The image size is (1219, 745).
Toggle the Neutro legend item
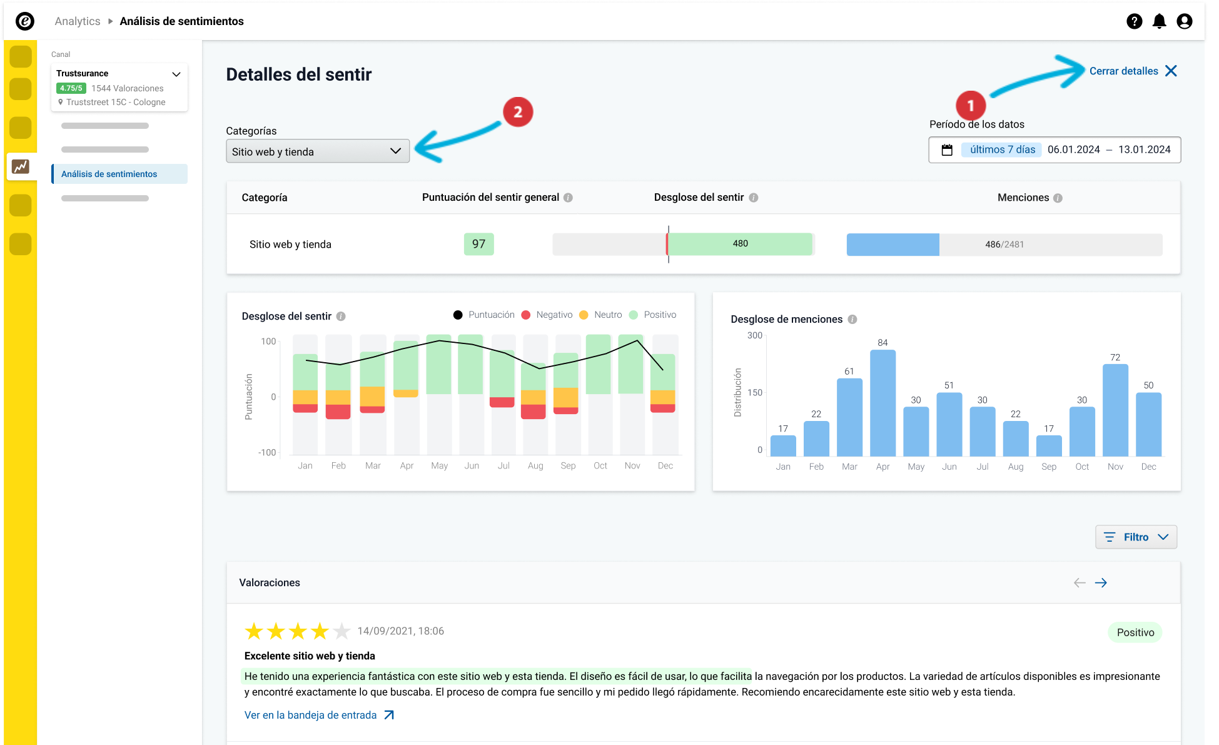point(600,315)
